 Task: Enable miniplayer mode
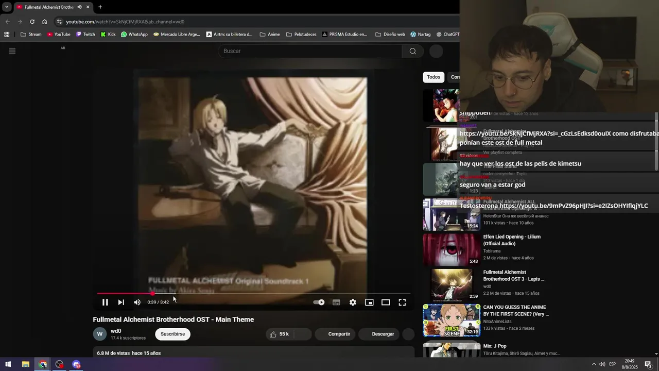point(369,302)
